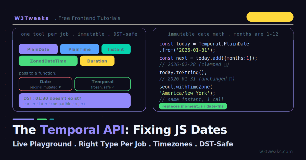
Task: Click the 'pass to a function:' label
Action: tap(38, 73)
